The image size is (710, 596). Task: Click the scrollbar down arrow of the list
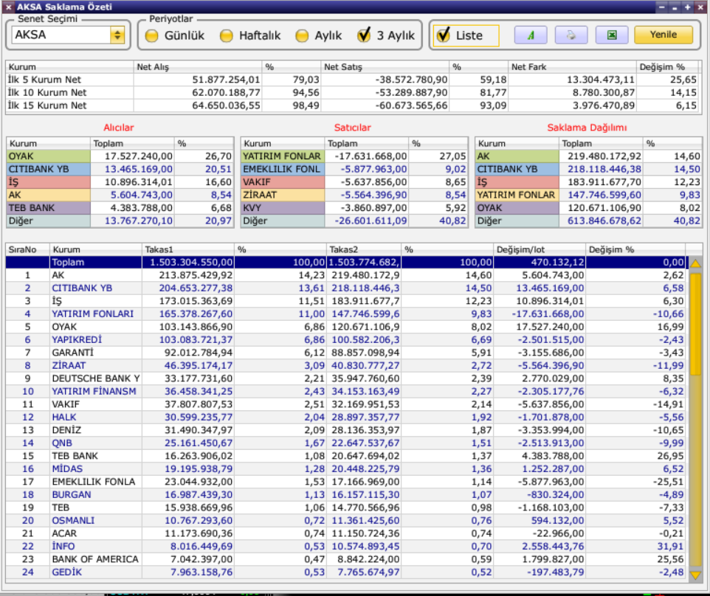(695, 575)
